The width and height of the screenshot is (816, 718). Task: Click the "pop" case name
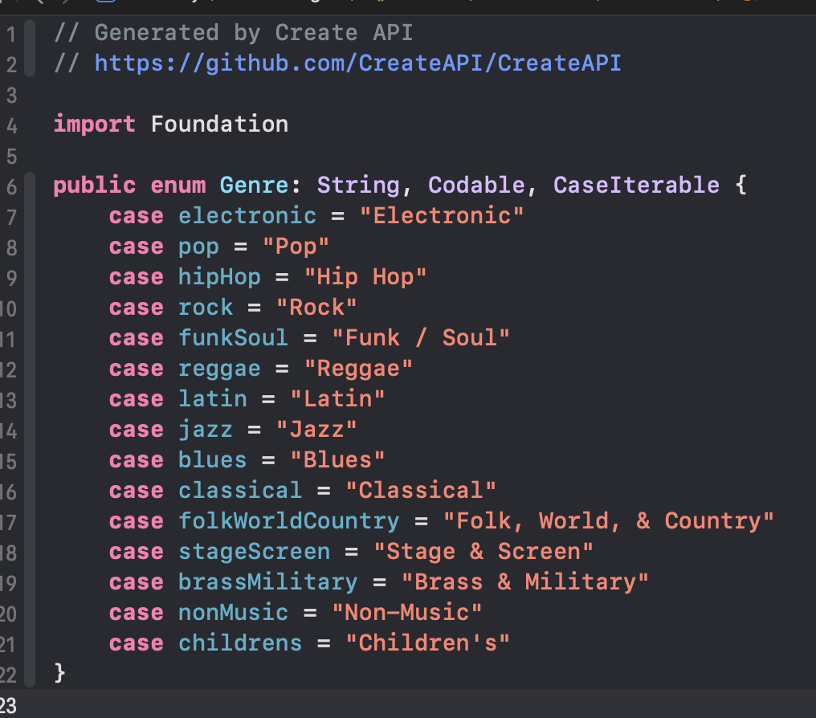tap(199, 247)
